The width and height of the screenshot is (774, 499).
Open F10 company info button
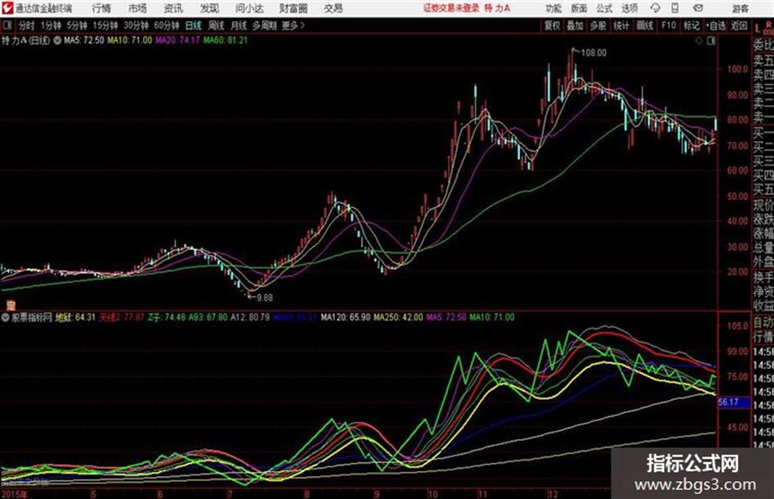point(668,25)
